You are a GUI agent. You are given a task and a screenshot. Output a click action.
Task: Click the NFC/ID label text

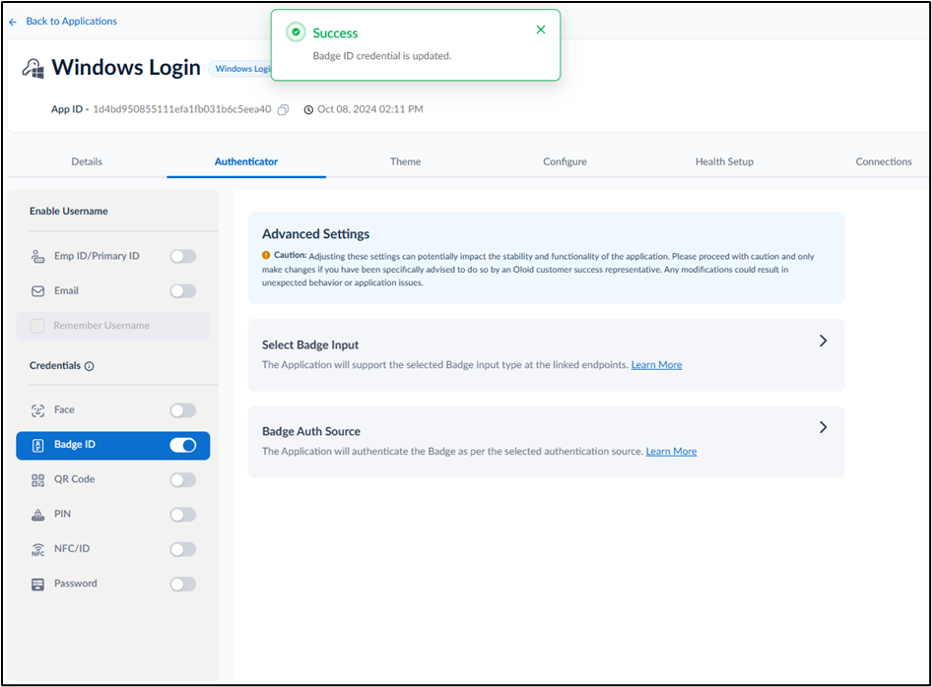tap(72, 548)
